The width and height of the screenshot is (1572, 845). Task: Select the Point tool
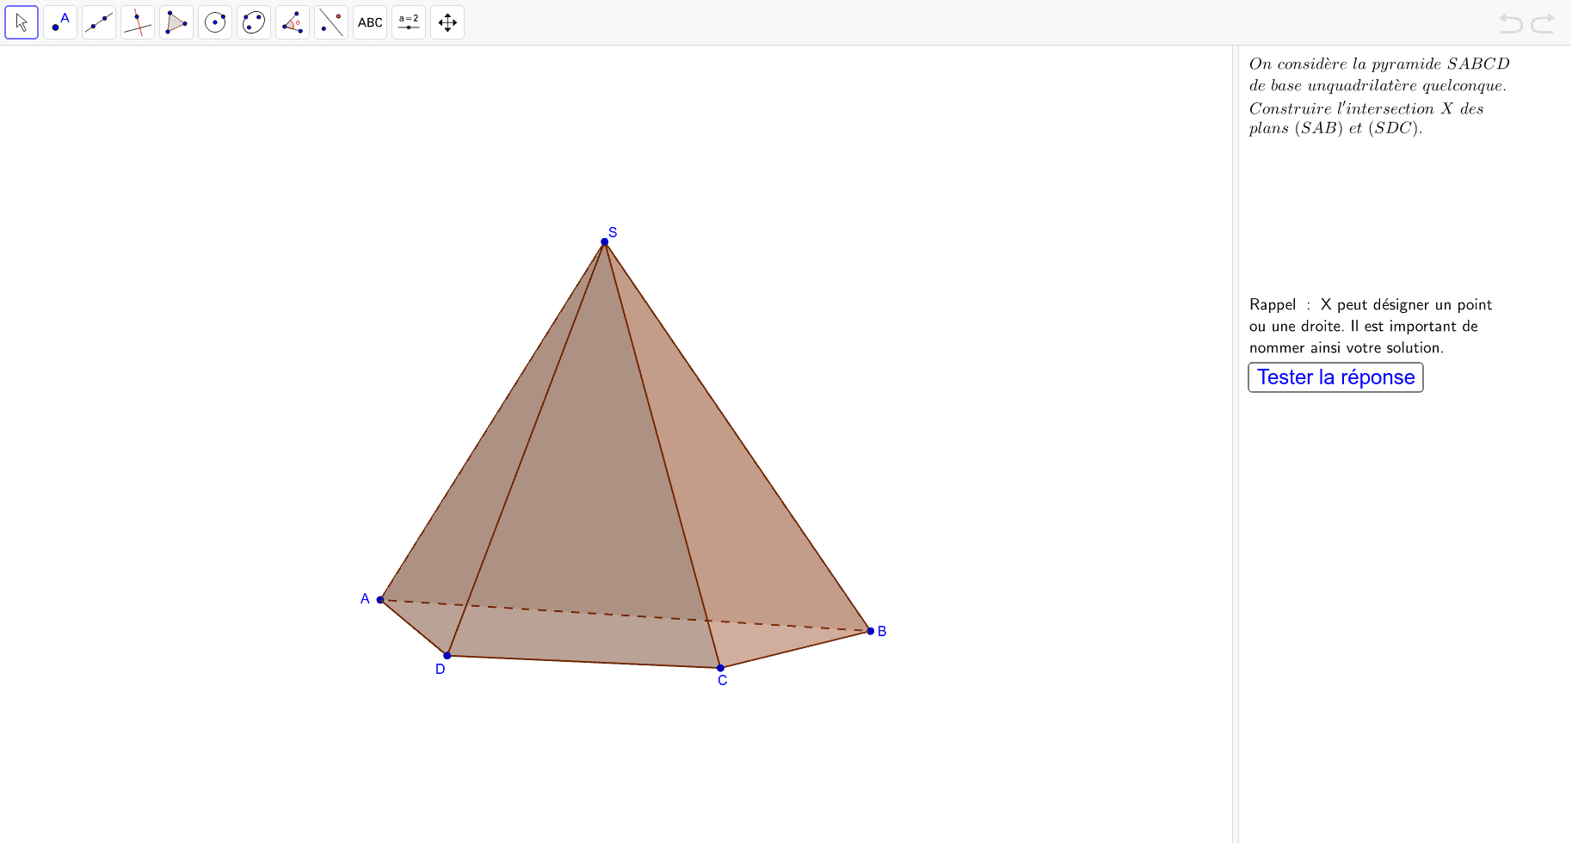coord(60,22)
